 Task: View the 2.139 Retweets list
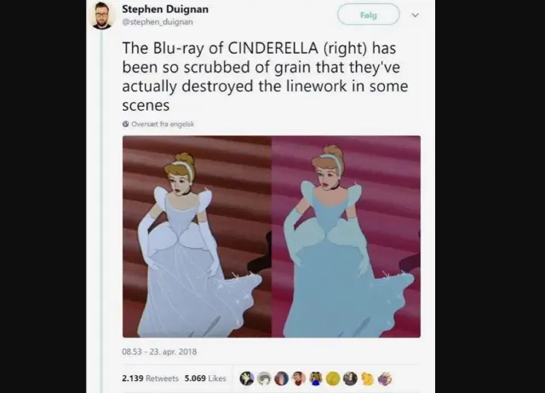click(150, 378)
